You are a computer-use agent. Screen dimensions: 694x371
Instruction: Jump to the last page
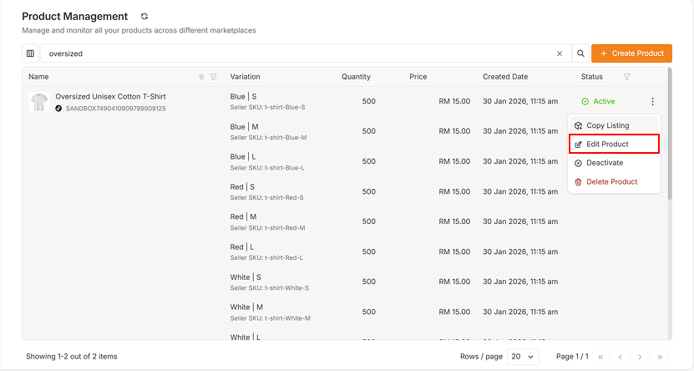(659, 357)
